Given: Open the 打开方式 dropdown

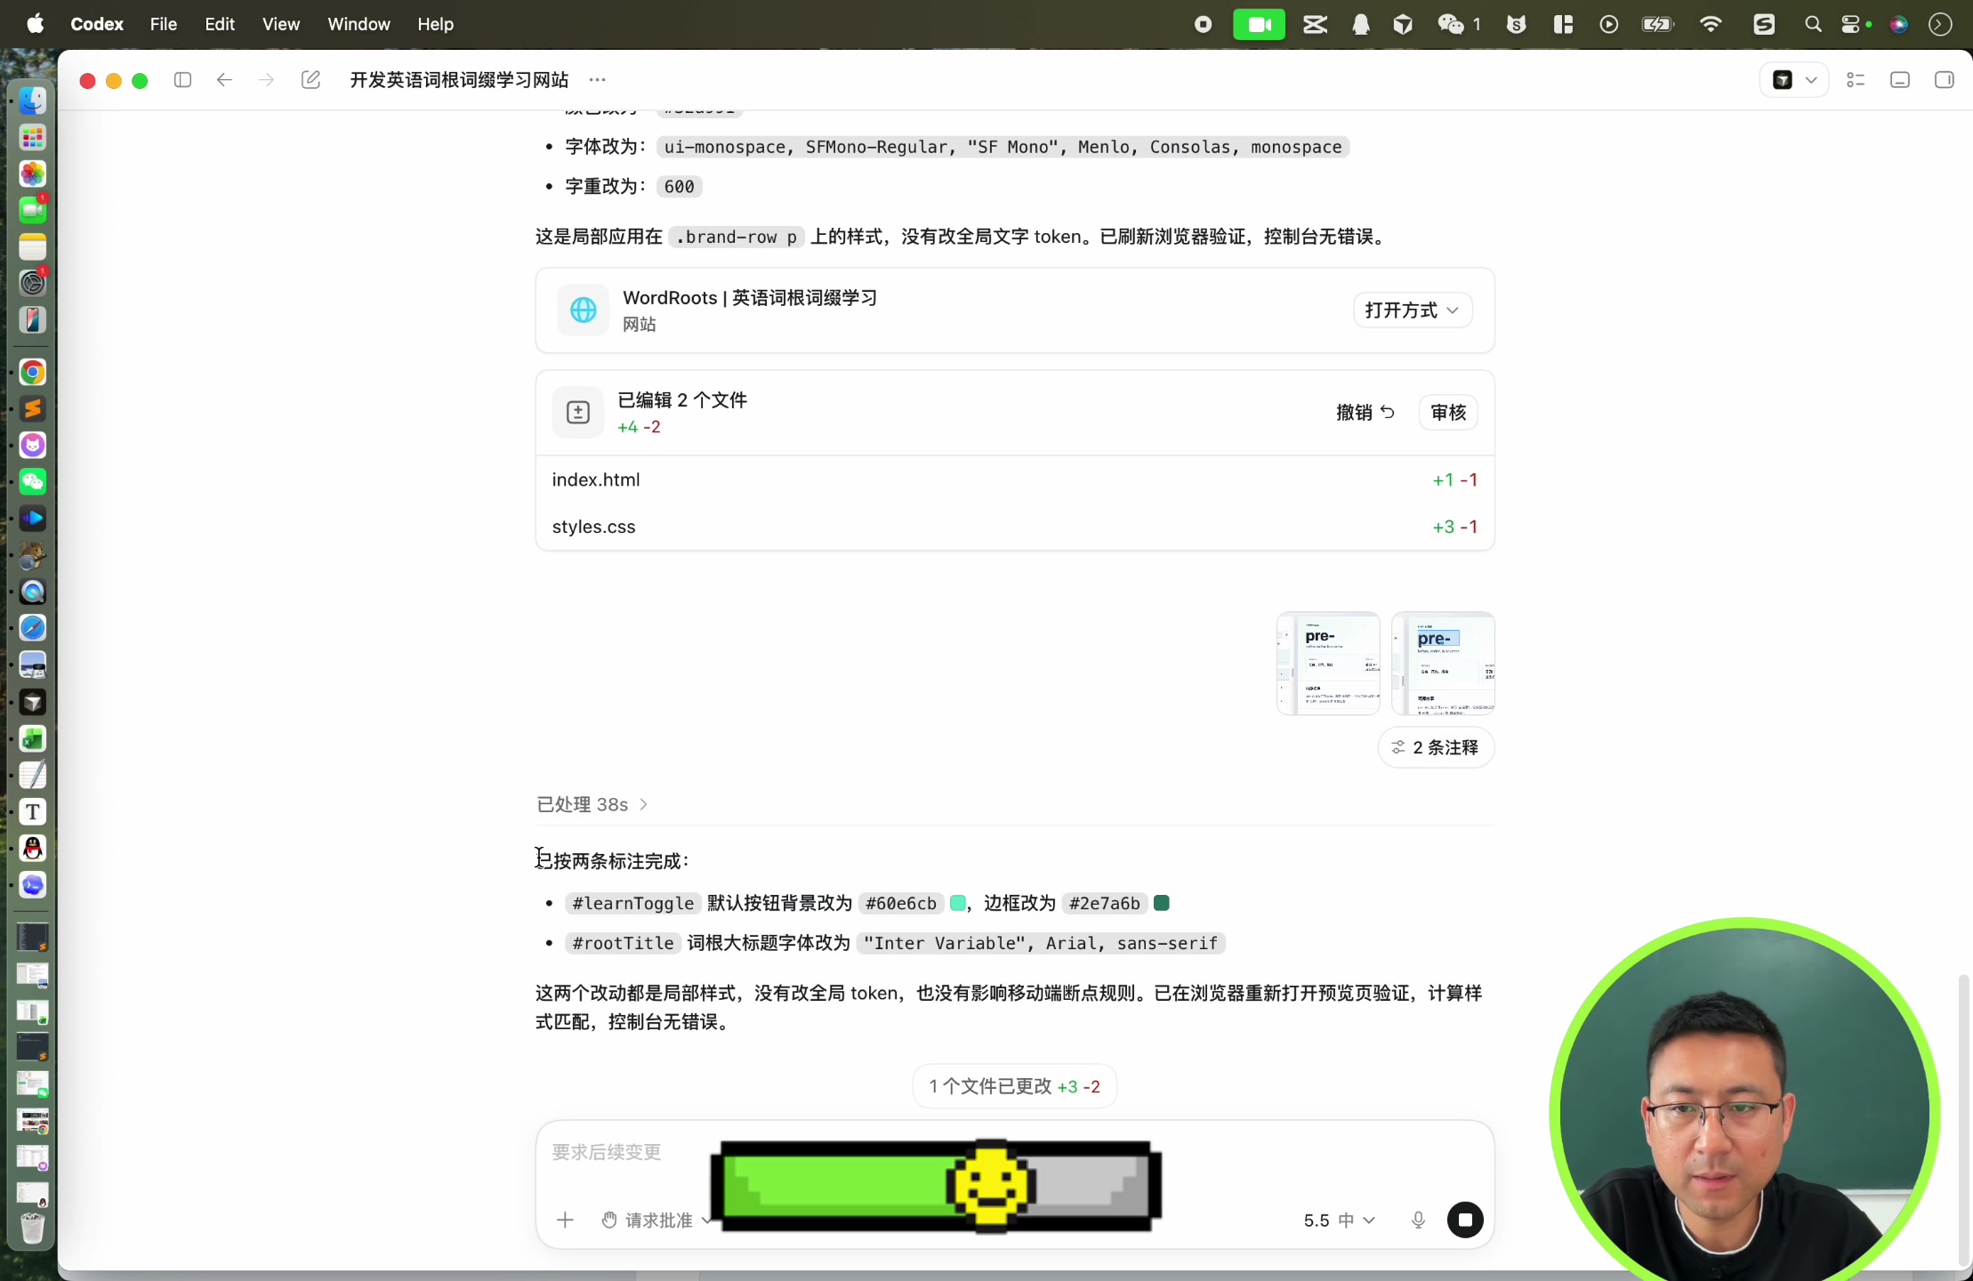Looking at the screenshot, I should [x=1413, y=310].
